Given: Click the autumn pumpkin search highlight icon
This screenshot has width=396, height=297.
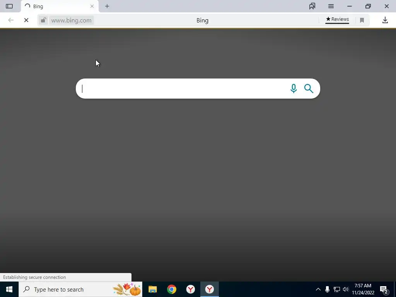Looking at the screenshot, I should click(x=127, y=289).
